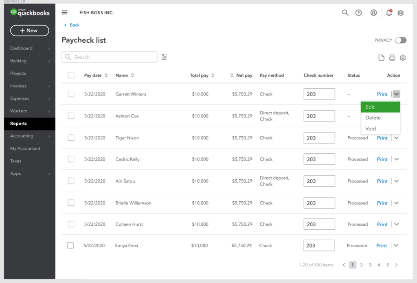
Task: Open the hamburger navigation menu
Action: tap(64, 13)
